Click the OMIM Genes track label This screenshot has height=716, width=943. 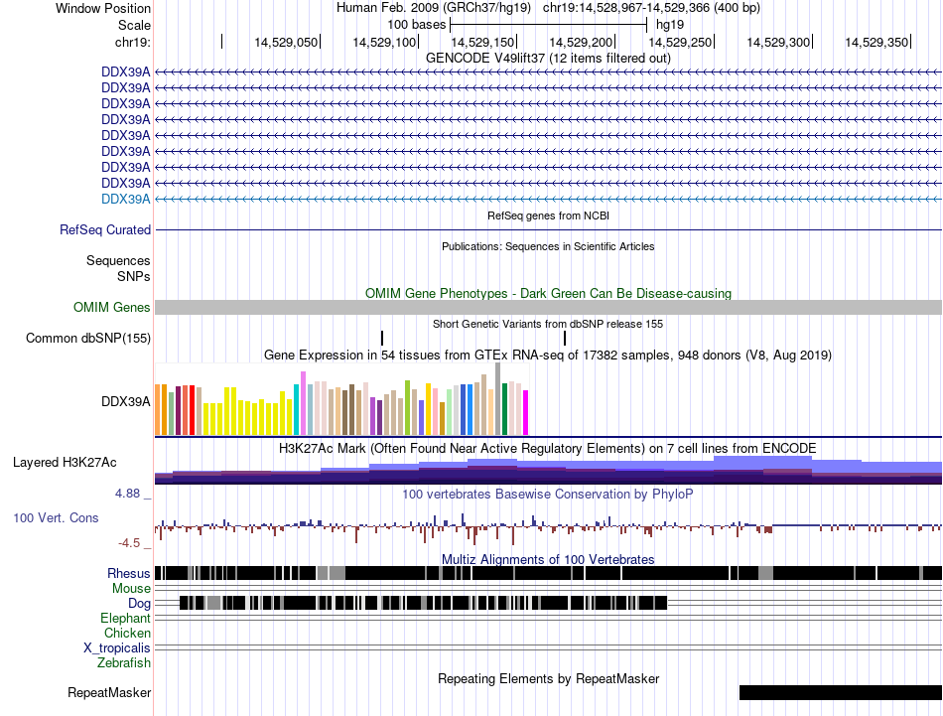pos(112,308)
